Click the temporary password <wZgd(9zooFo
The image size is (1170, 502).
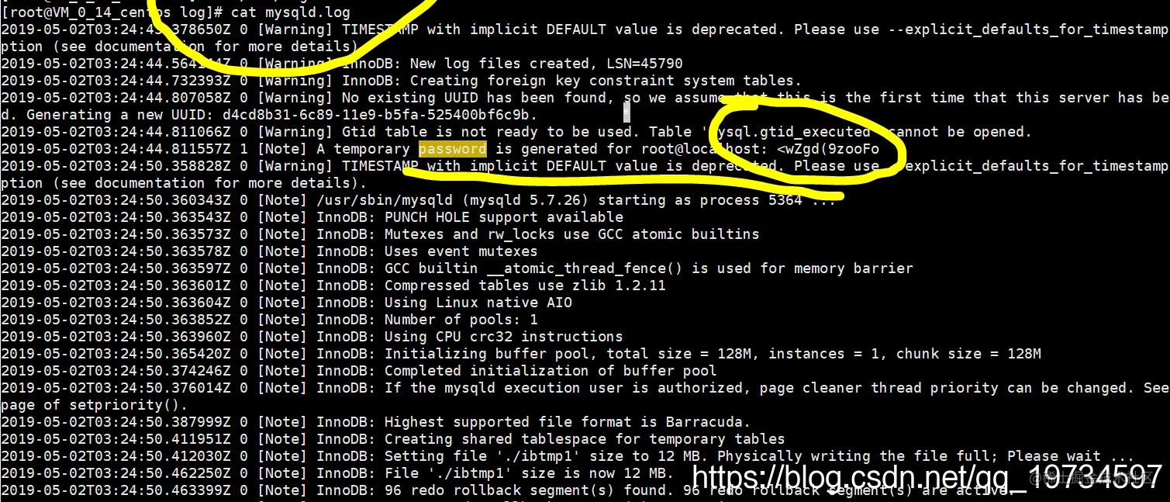[x=828, y=149]
